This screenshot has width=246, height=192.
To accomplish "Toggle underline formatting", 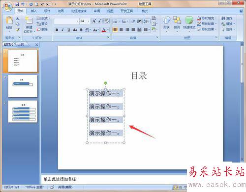I will pos(69,30).
